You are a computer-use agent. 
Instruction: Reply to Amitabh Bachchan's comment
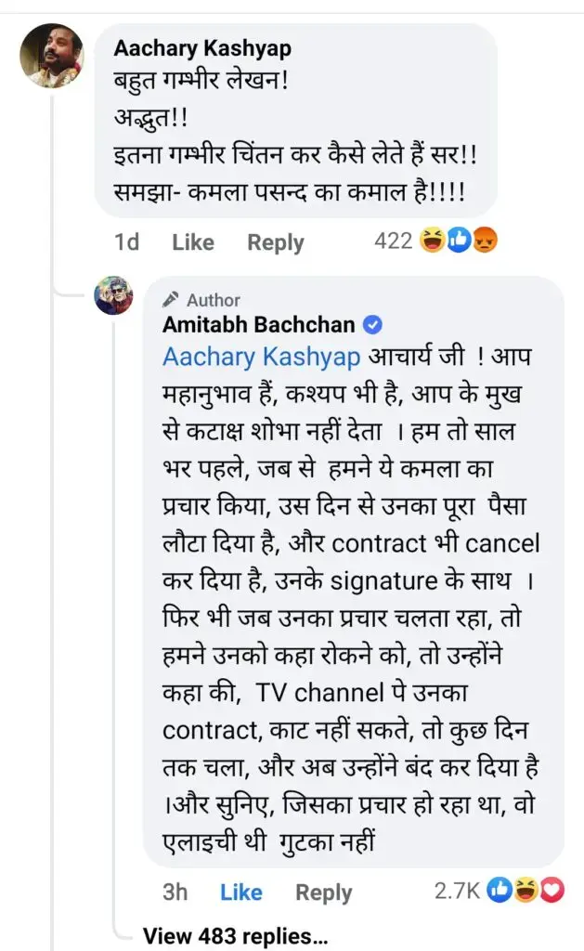point(324,892)
